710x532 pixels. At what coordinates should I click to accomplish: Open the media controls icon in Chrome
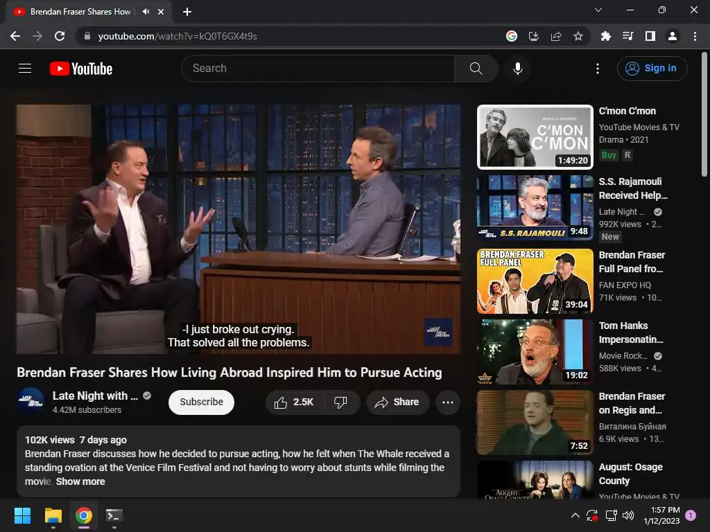click(x=627, y=36)
